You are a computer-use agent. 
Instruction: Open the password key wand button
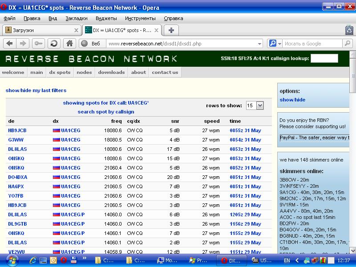38,43
